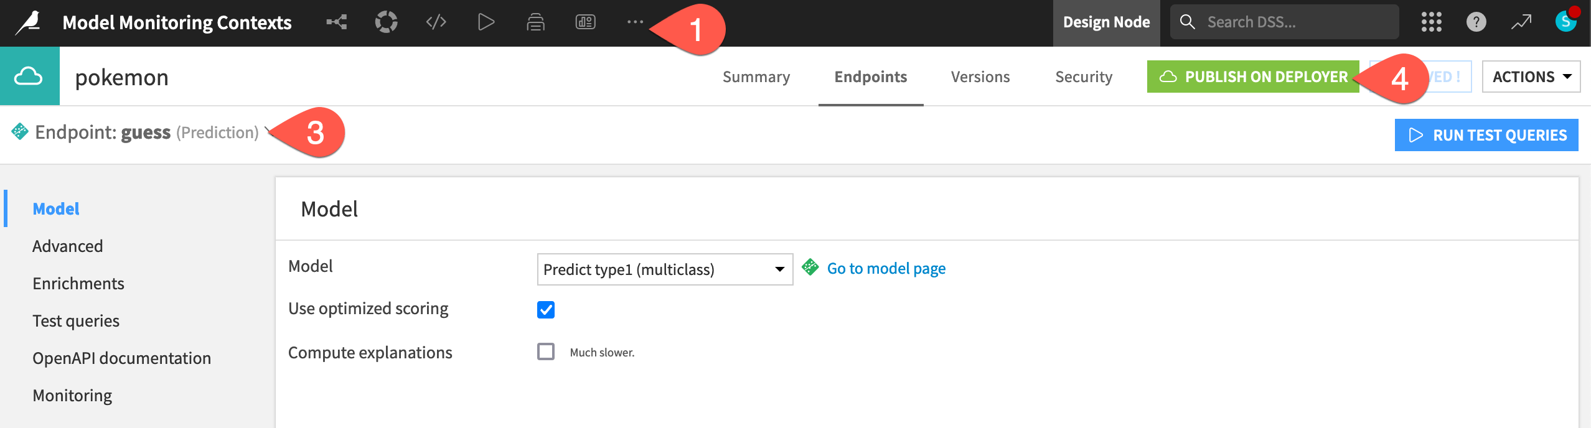Open the Actions dropdown
This screenshot has height=428, width=1591.
click(1531, 77)
